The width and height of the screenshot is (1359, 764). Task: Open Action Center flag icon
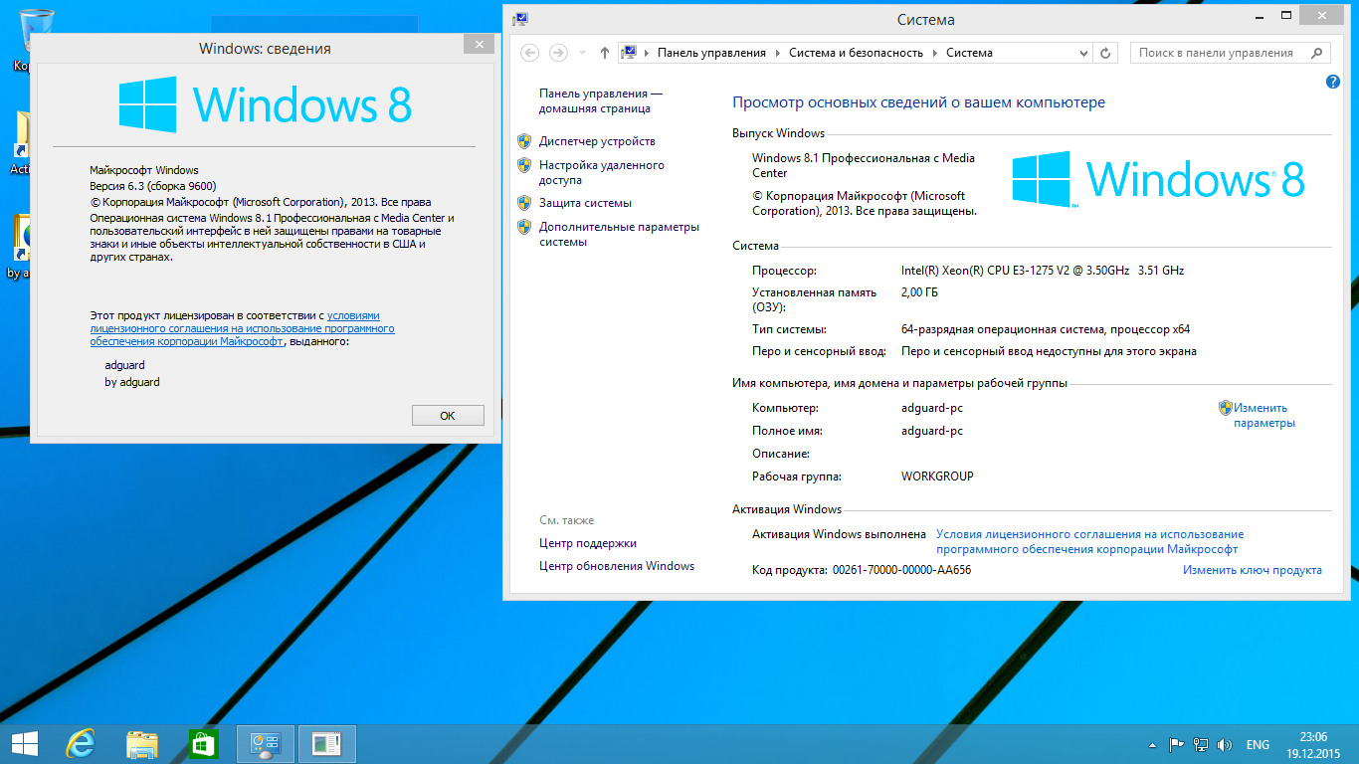tap(1176, 744)
